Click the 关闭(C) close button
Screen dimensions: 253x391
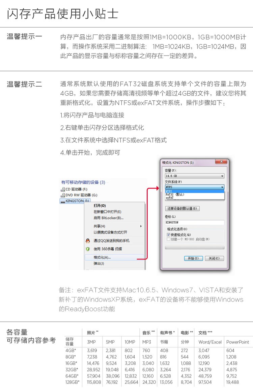click(x=214, y=258)
